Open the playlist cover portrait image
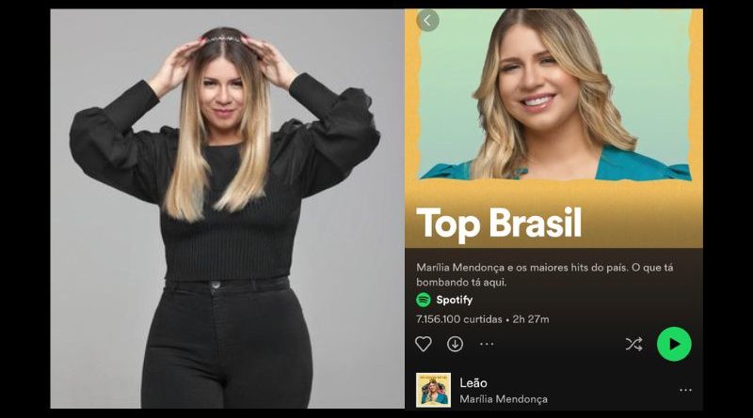Viewport: 753px width, 418px height. (554, 94)
